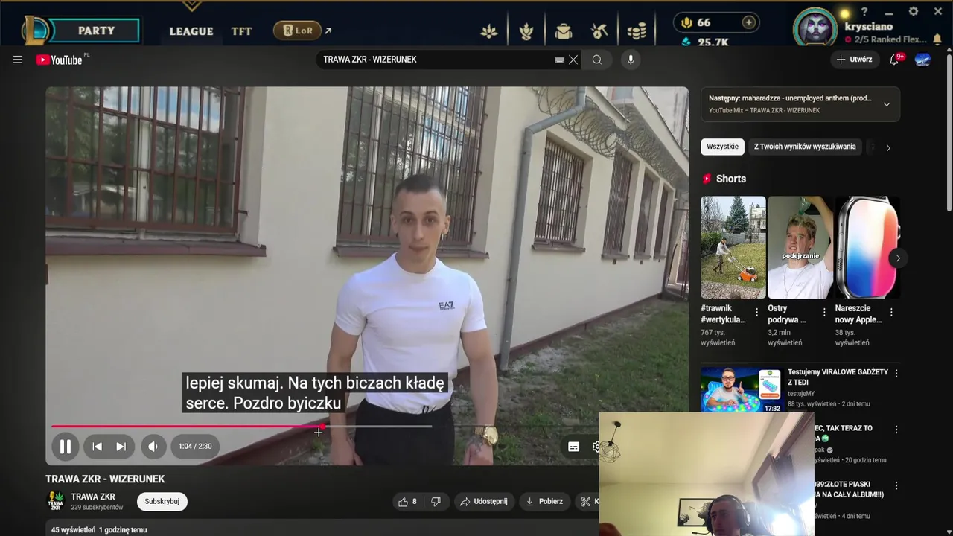Screen dimensions: 953x536
Task: Open League client help question mark
Action: pyautogui.click(x=864, y=12)
